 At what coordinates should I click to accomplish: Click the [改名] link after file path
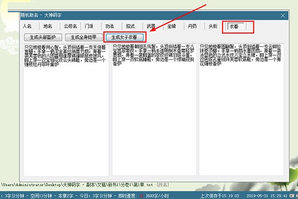click(163, 185)
